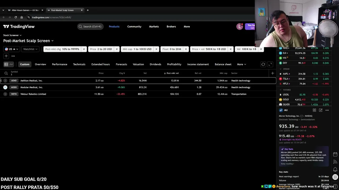
Task: Add a new filter with the plus icon
Action: [6, 56]
